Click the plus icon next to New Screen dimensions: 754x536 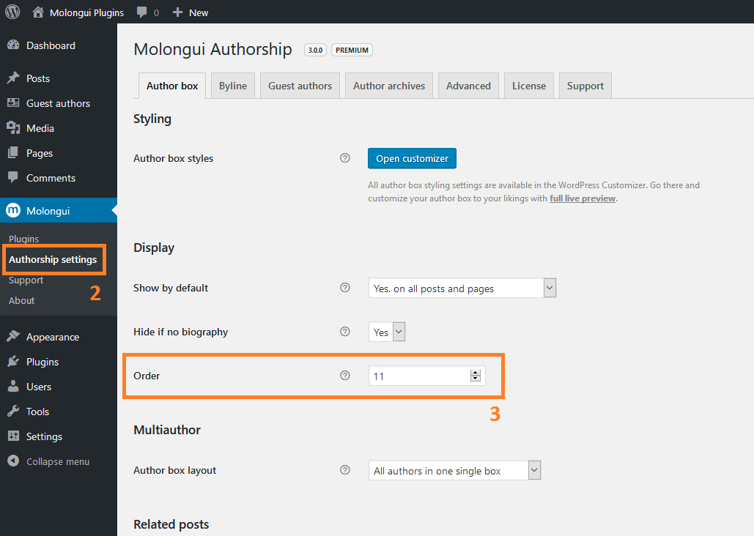[177, 12]
